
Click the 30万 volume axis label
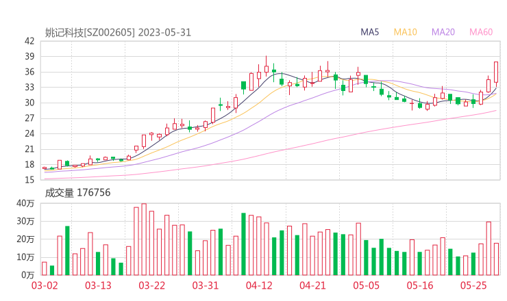25,222
